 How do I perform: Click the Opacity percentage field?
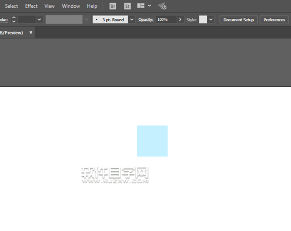[x=166, y=20]
